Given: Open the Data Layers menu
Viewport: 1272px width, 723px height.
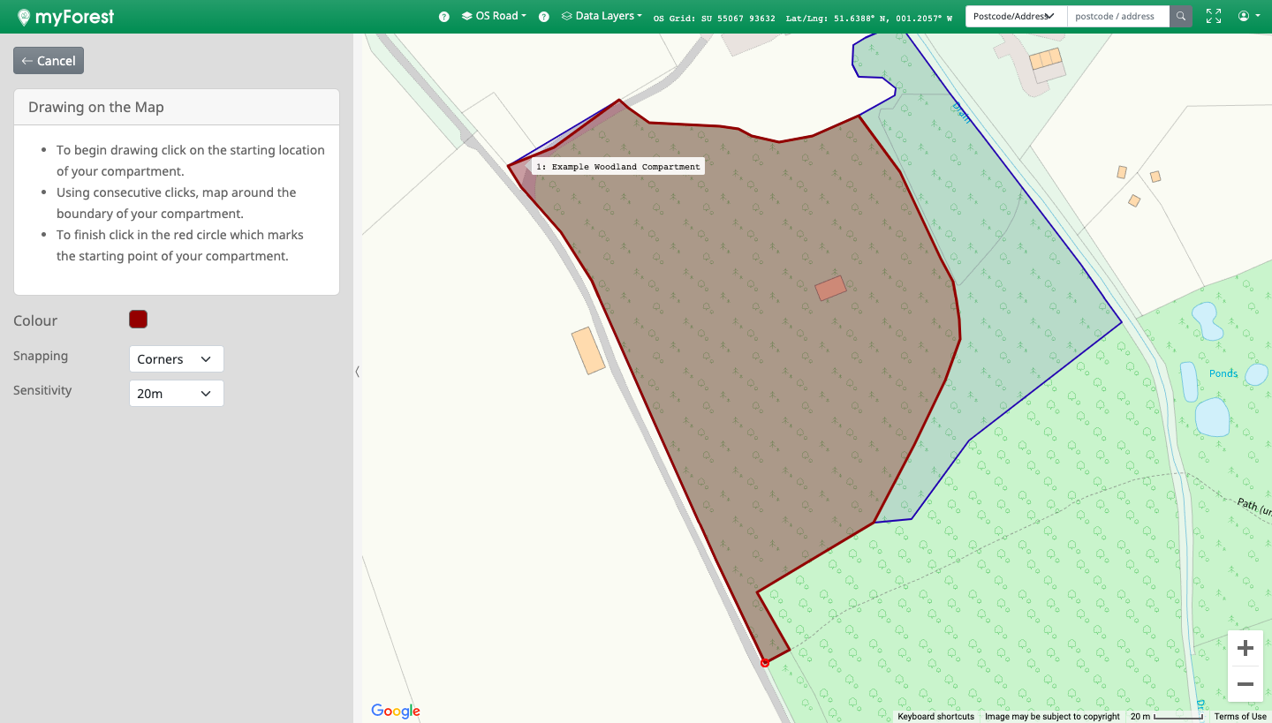Looking at the screenshot, I should pyautogui.click(x=602, y=16).
